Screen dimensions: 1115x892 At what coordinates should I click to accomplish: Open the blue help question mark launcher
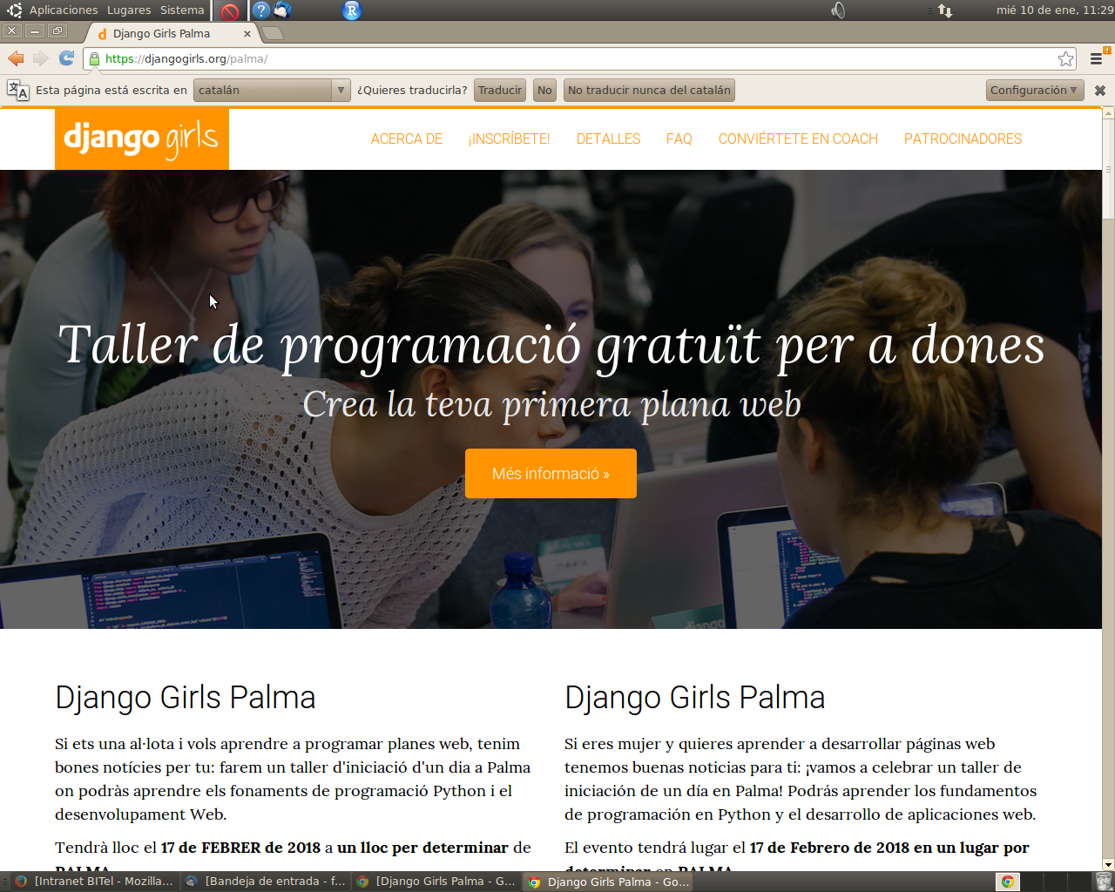tap(261, 10)
